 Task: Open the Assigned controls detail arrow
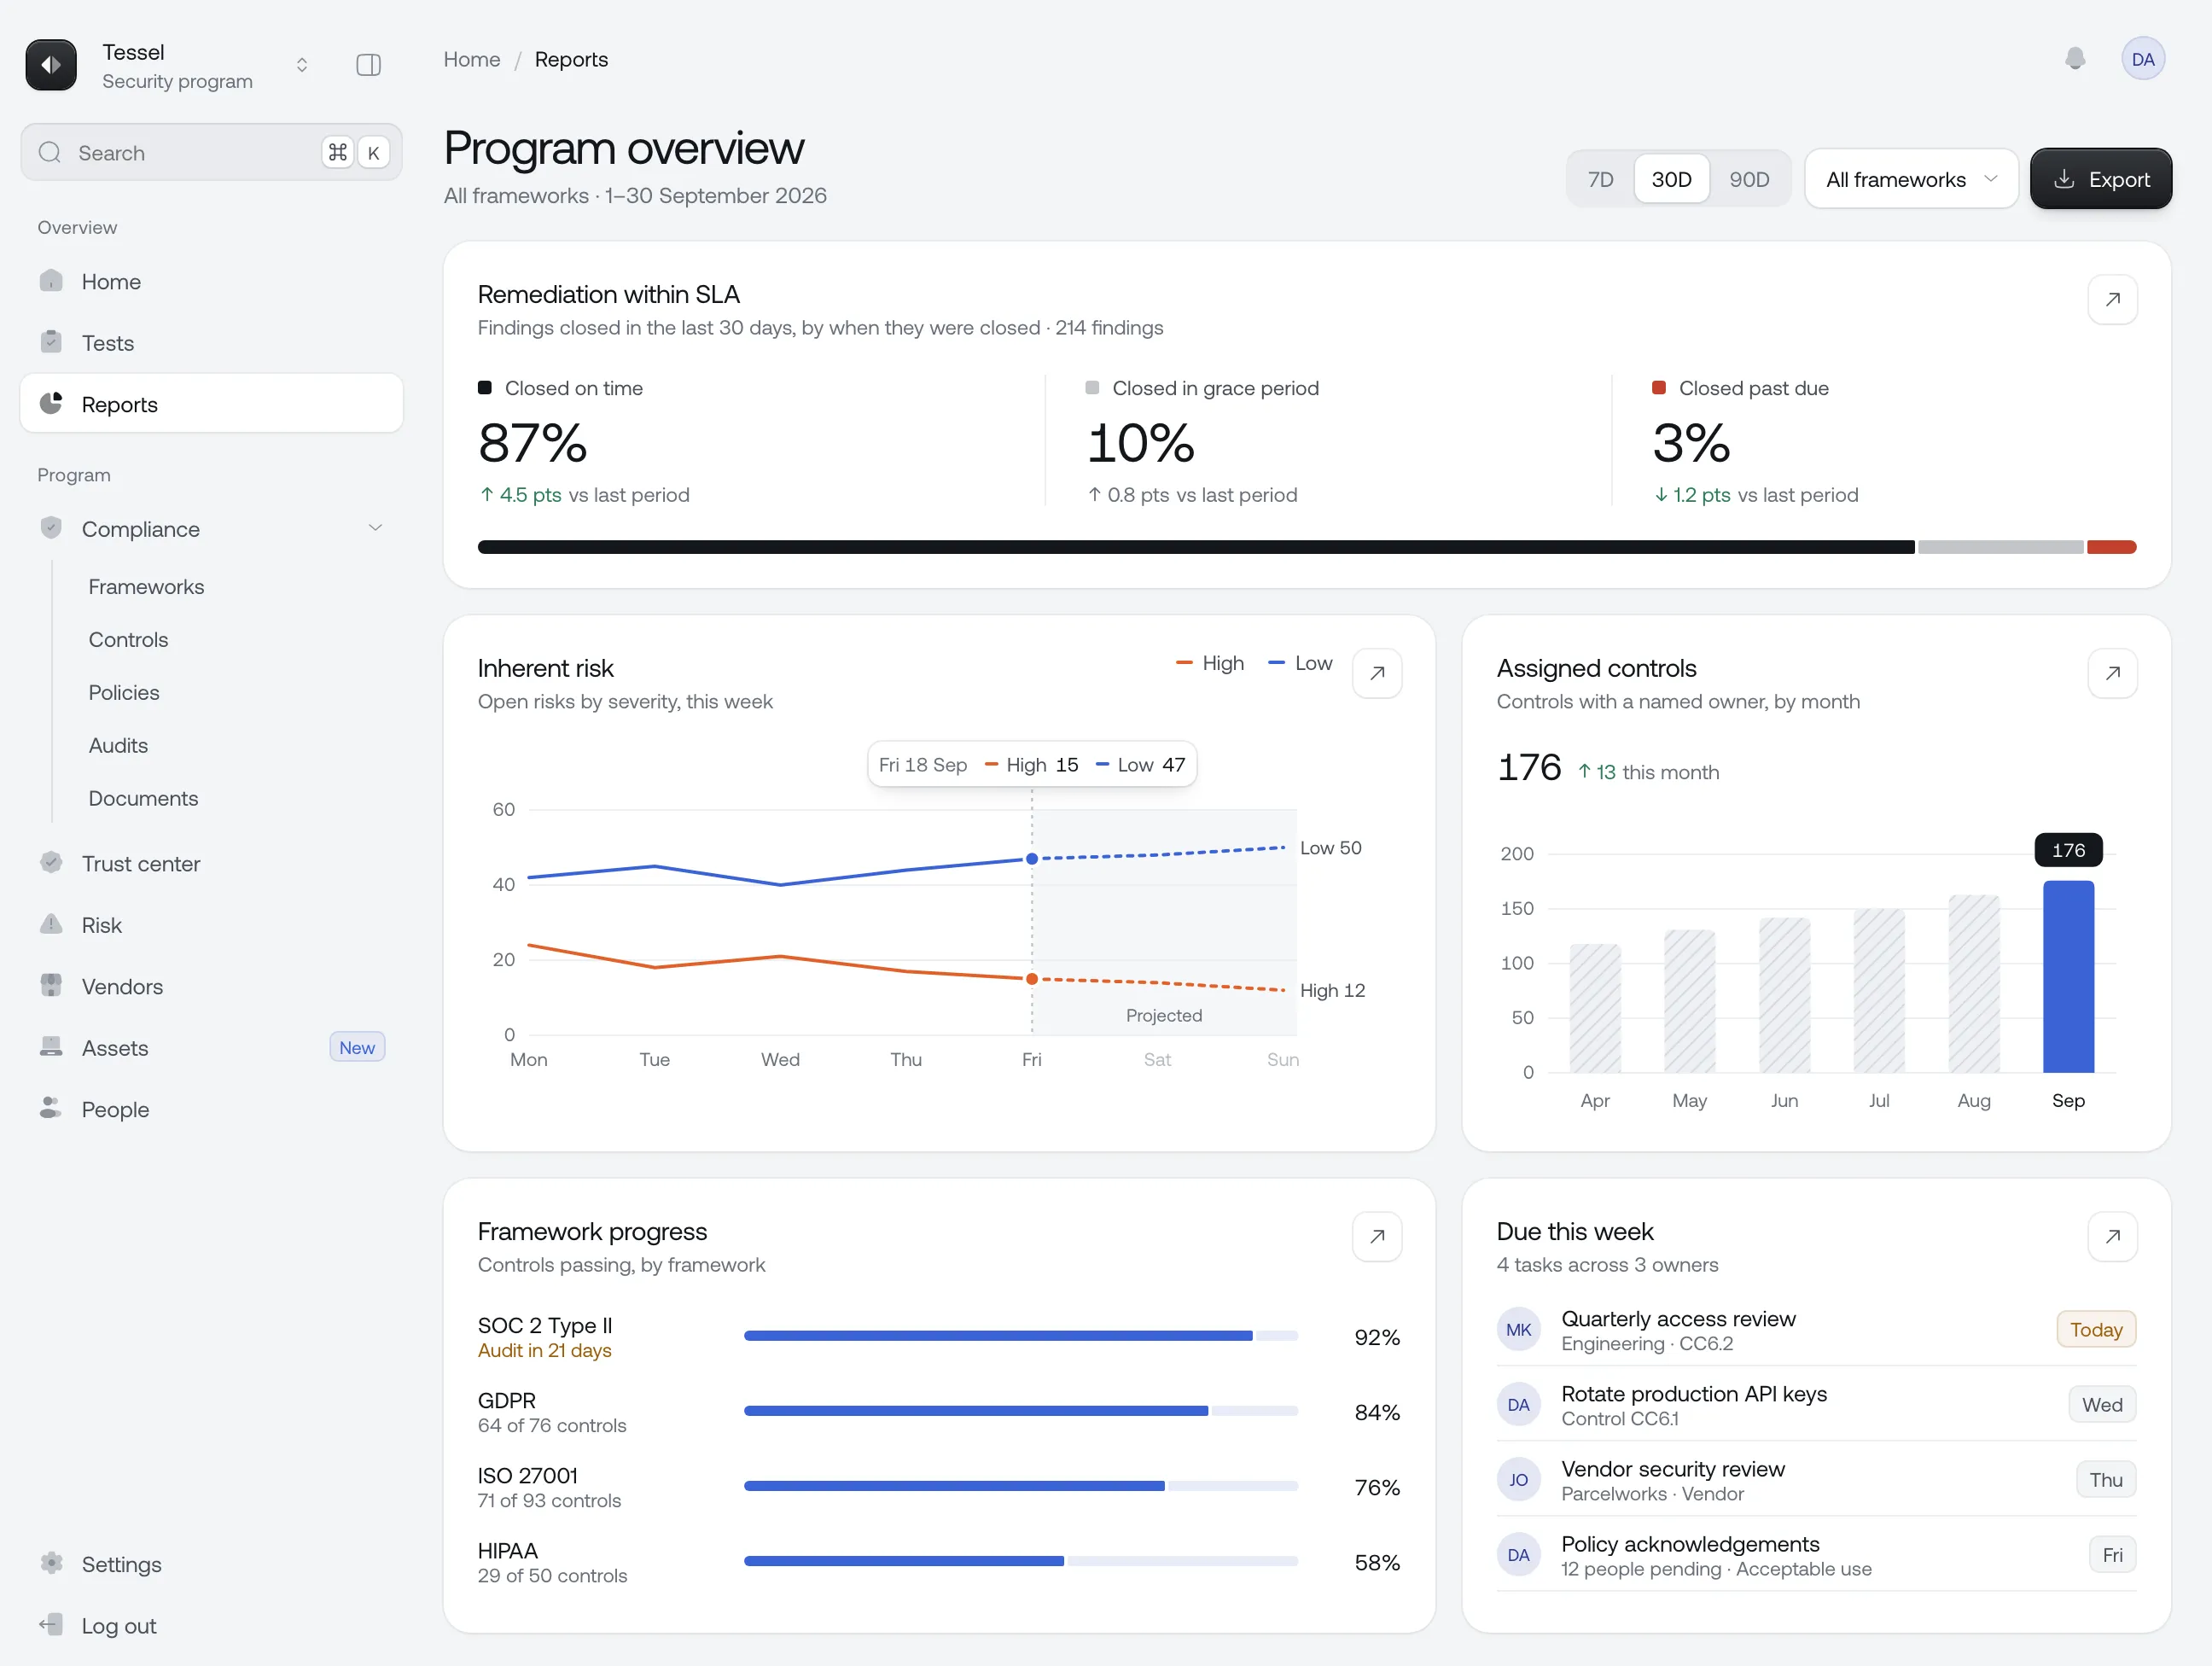(x=2112, y=673)
